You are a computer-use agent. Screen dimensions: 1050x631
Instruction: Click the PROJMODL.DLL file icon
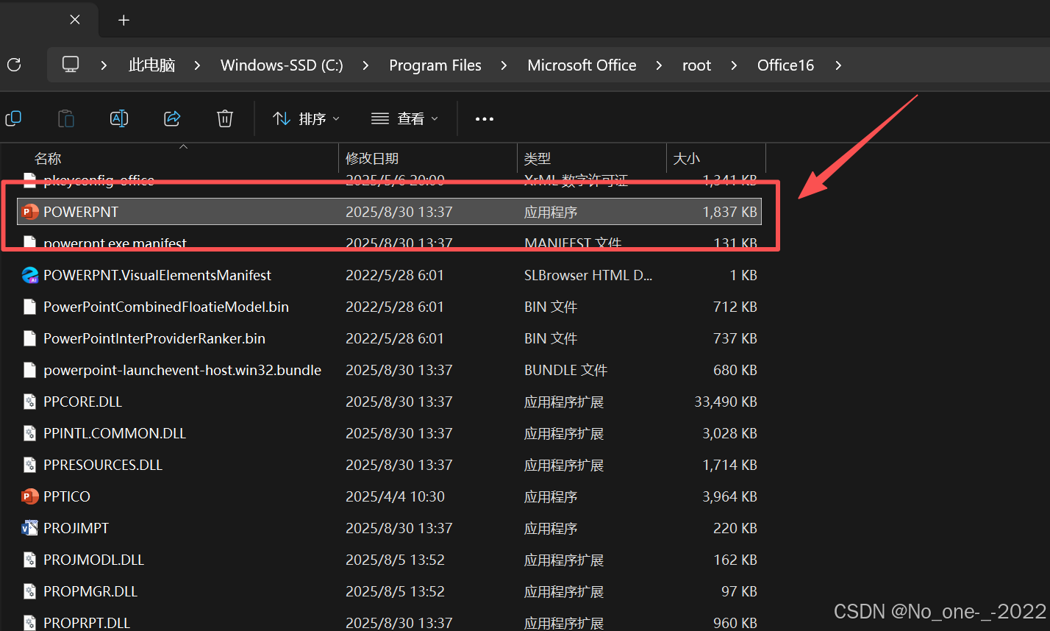(30, 560)
